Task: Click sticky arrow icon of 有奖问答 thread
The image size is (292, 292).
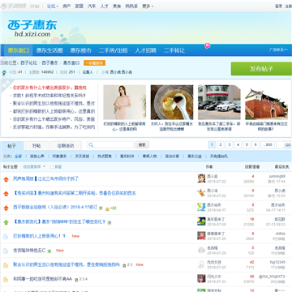Action: pyautogui.click(x=6, y=194)
